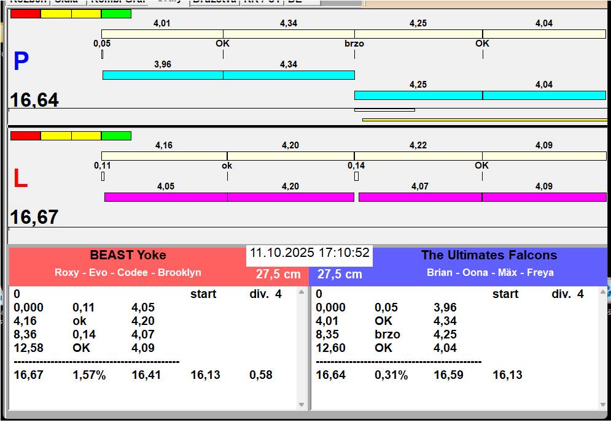Viewport: 611px width, 439px height.
Task: Click the Brian - Oona - Mäx - Freya lineup
Action: (x=490, y=272)
